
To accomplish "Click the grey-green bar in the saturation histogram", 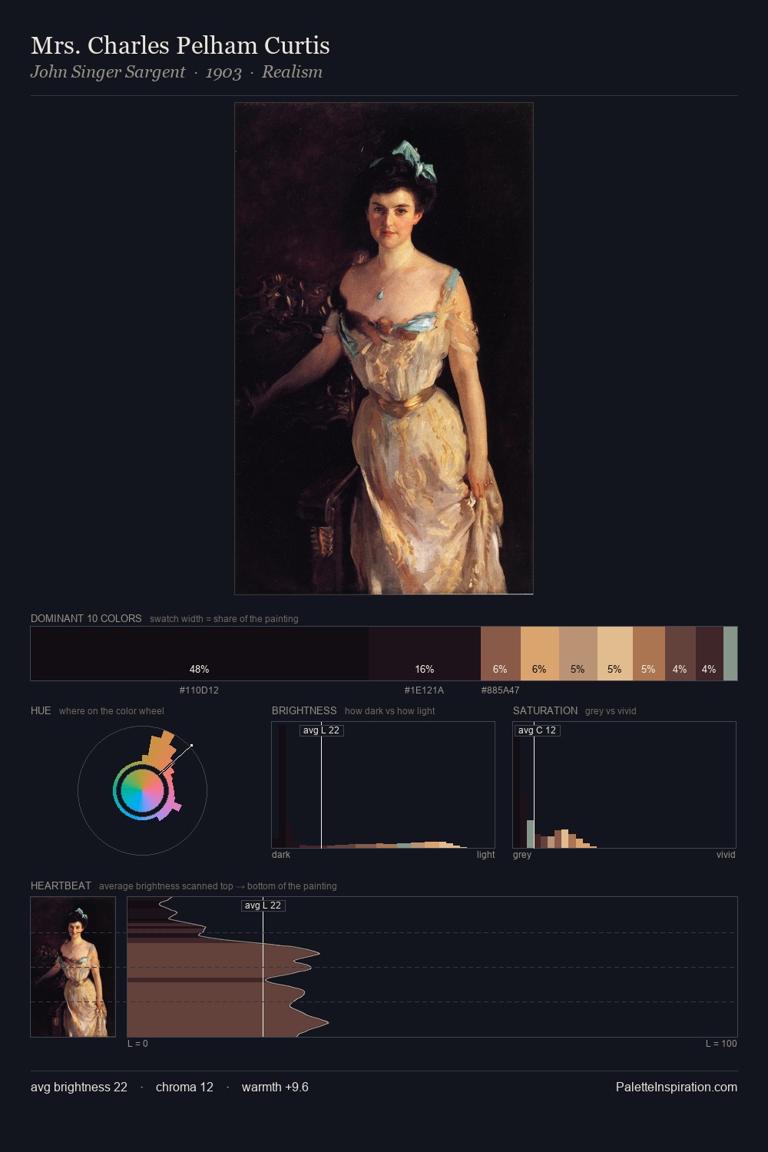I will (530, 834).
